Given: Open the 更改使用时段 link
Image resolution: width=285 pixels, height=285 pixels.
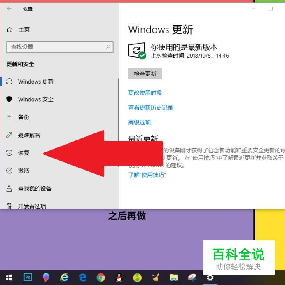Looking at the screenshot, I should pyautogui.click(x=145, y=93).
